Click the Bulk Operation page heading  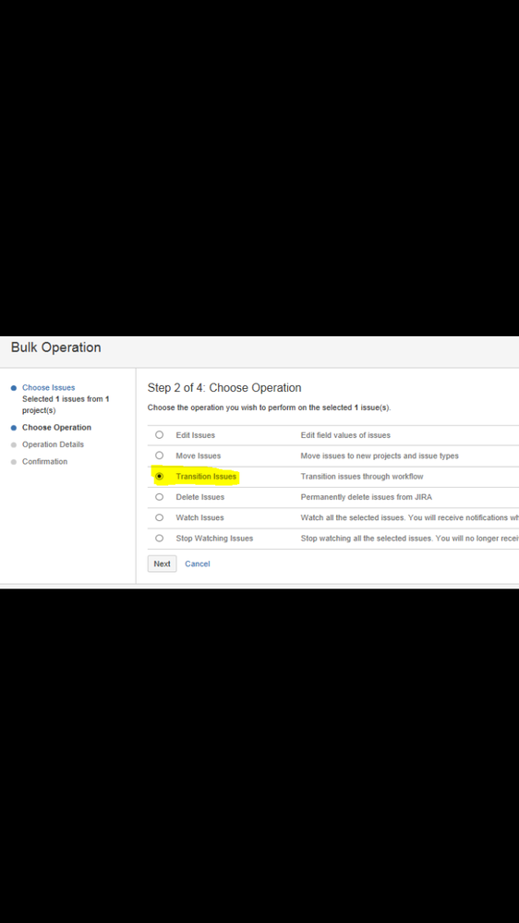pyautogui.click(x=56, y=347)
